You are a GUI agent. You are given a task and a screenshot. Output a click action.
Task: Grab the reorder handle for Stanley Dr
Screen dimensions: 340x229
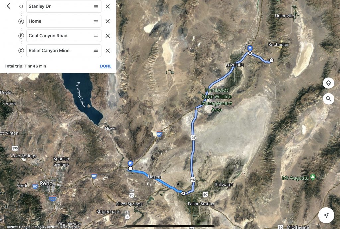tap(96, 7)
